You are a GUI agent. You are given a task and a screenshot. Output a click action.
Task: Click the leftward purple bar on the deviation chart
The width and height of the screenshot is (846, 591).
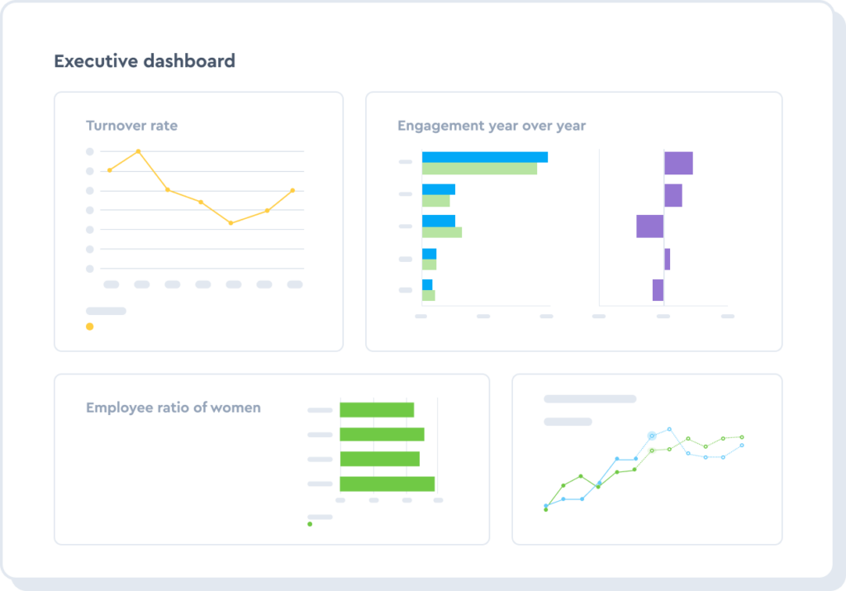[649, 224]
